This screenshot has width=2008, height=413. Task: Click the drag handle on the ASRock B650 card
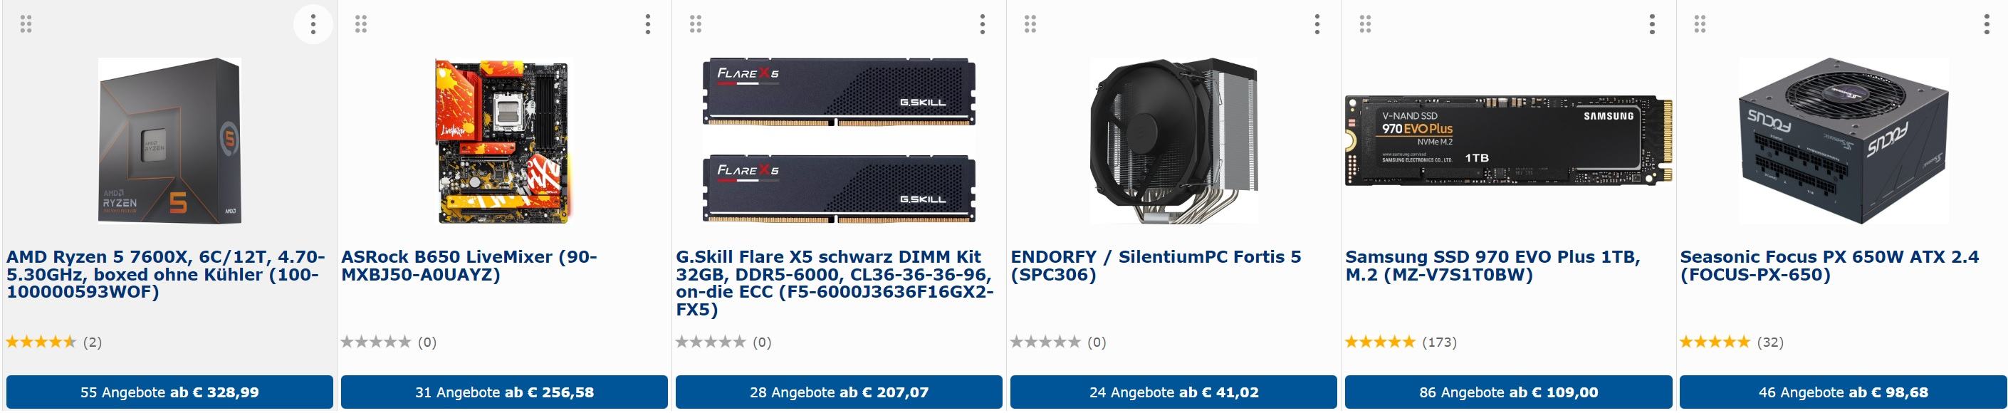coord(361,24)
